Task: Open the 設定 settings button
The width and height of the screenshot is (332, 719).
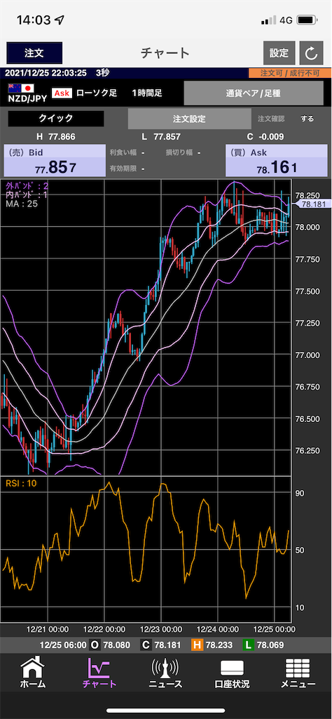Action: [279, 53]
